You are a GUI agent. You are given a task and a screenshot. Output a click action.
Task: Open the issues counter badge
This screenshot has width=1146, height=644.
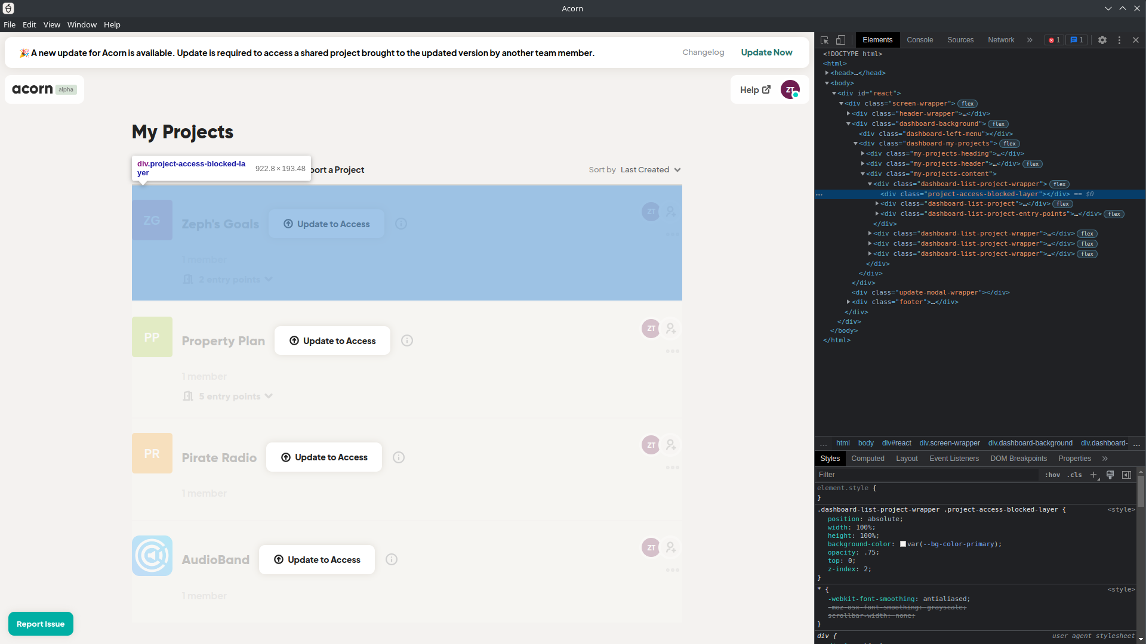[1076, 40]
